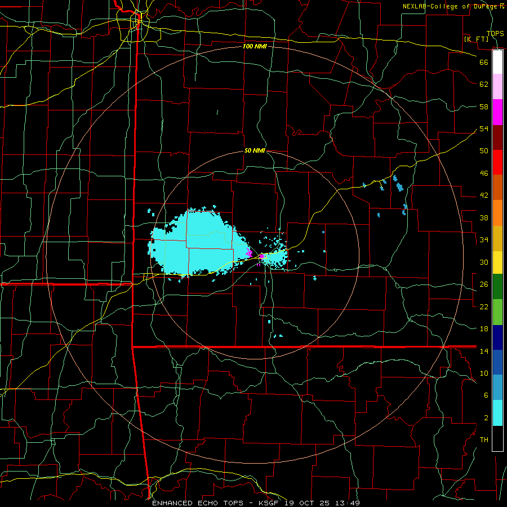Click the ENHANCED ECHO TOPS caption
The width and height of the screenshot is (507, 507).
point(197,503)
